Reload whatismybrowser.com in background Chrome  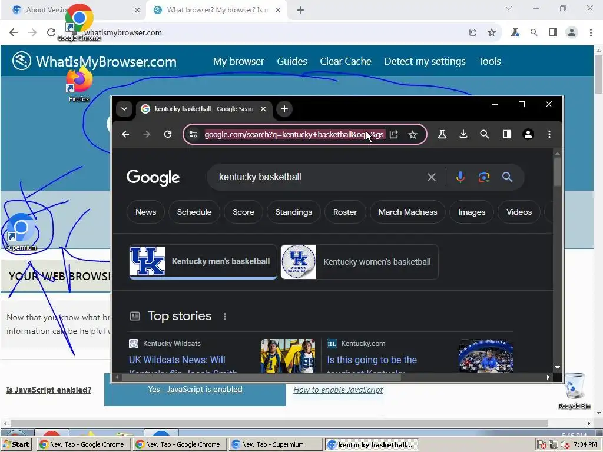(51, 33)
